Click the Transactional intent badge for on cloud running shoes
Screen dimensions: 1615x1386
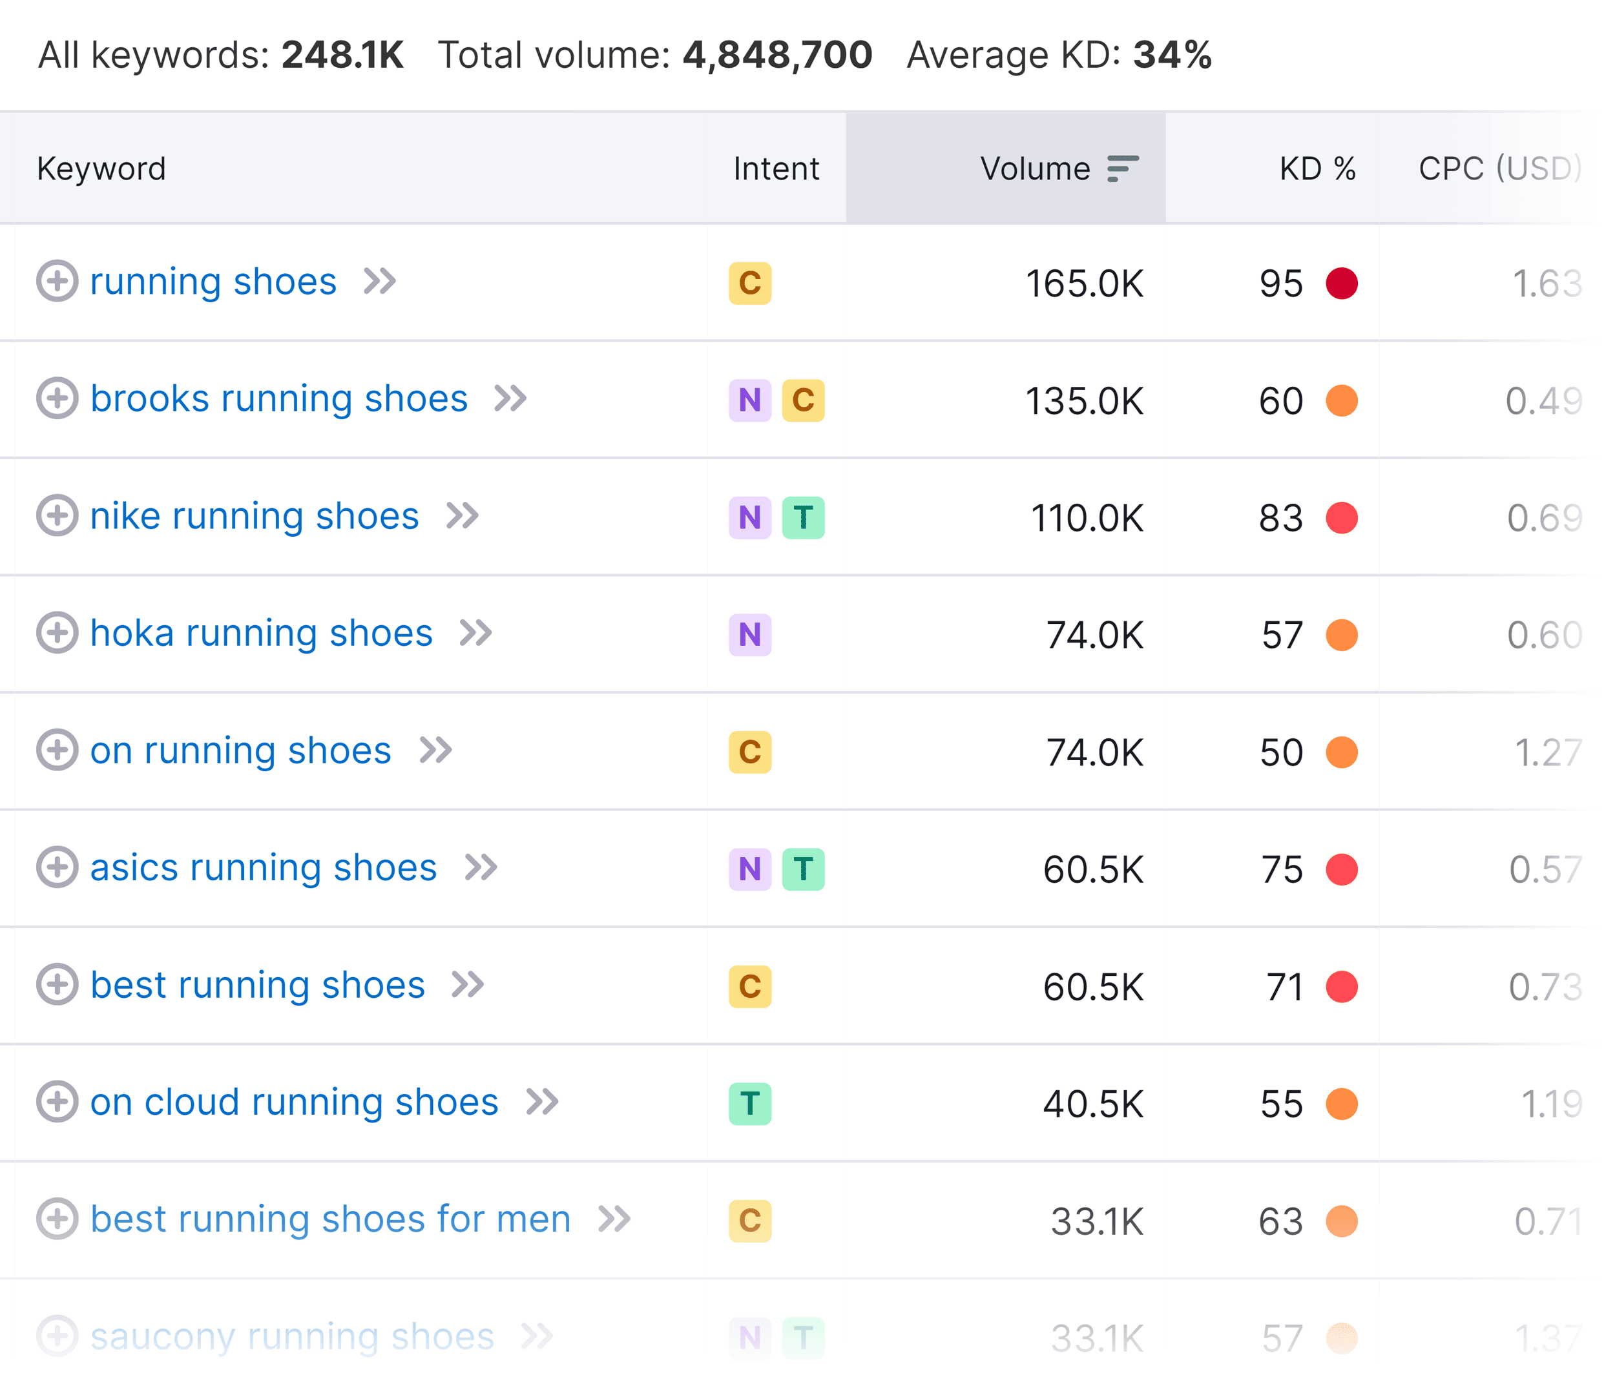pyautogui.click(x=749, y=1103)
